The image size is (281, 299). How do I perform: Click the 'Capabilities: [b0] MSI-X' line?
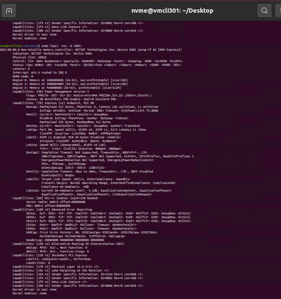coord(56,198)
